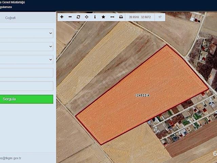Open the second dropdown in query panel
The height and width of the screenshot is (163, 217).
click(x=26, y=46)
